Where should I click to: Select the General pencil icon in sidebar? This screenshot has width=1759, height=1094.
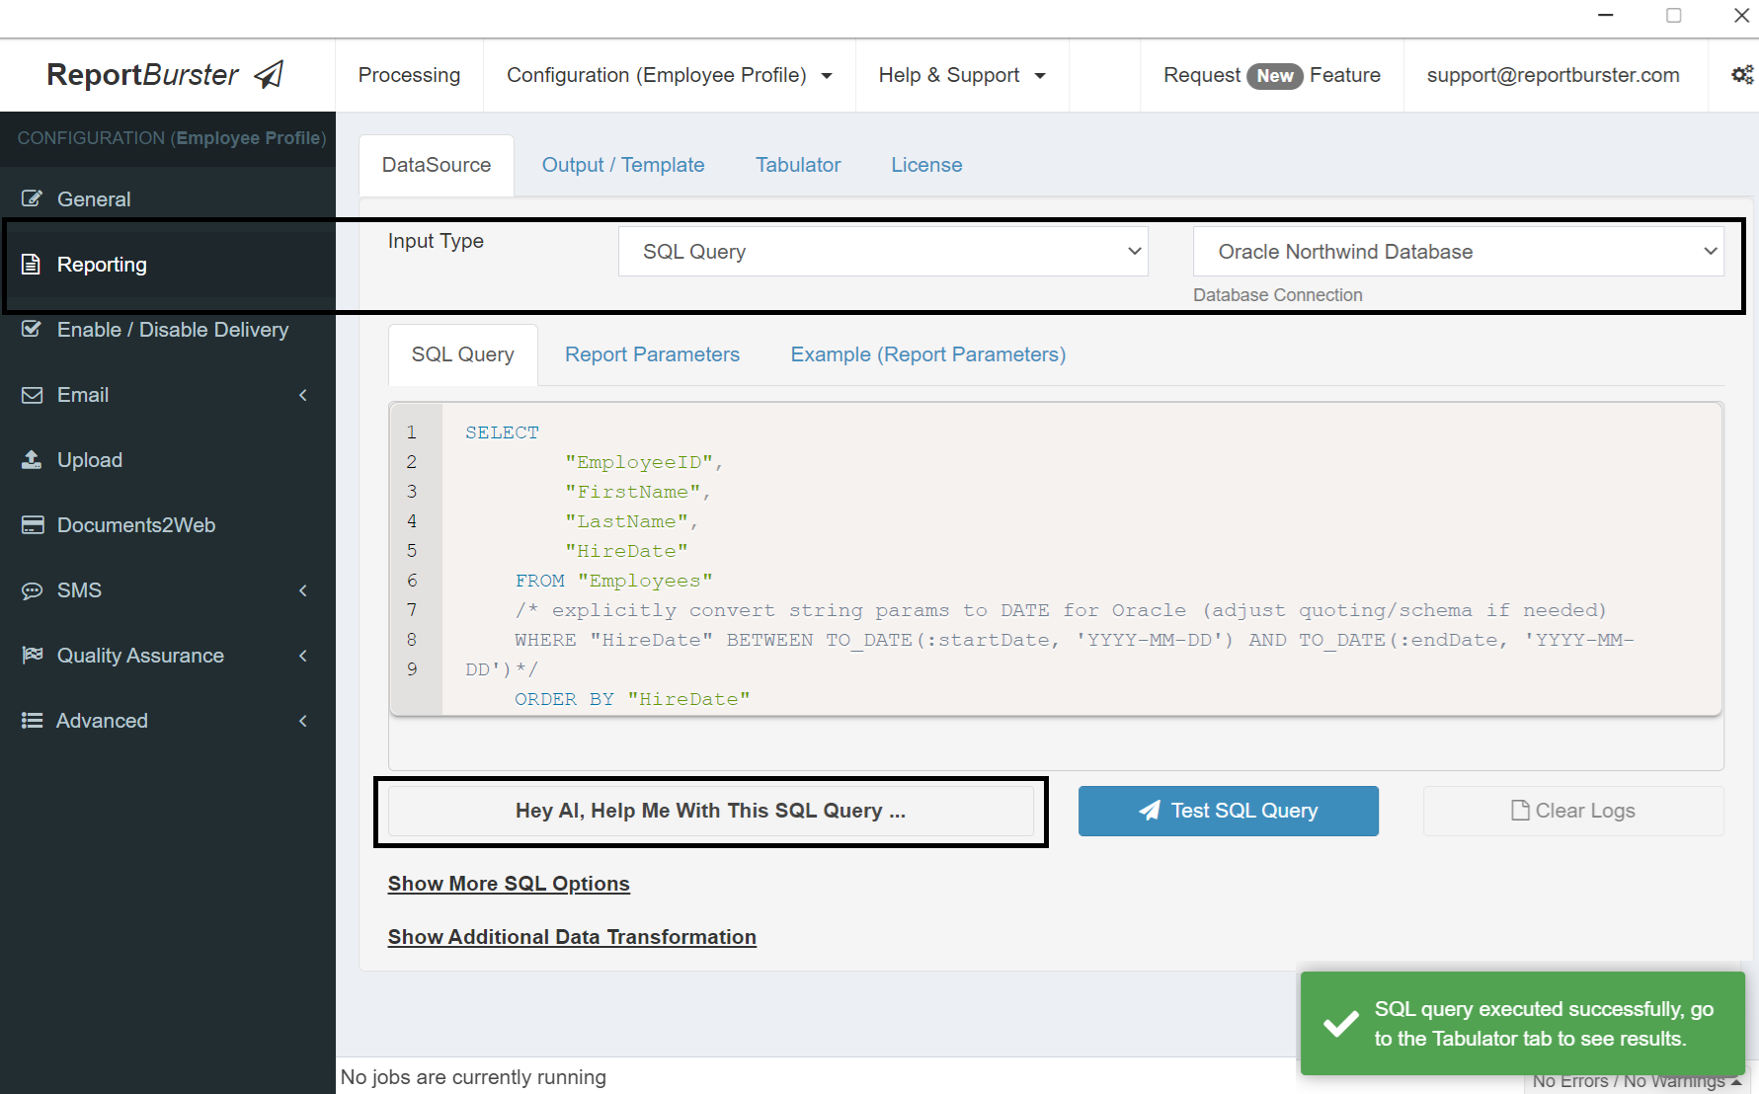(x=33, y=198)
